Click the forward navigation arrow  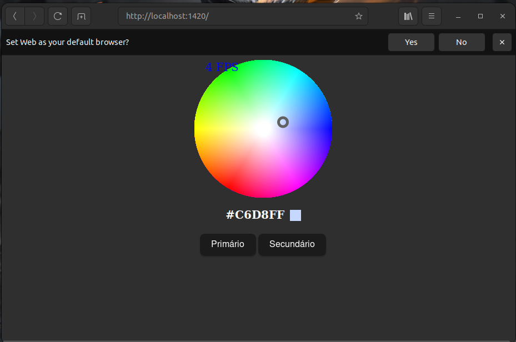coord(34,16)
